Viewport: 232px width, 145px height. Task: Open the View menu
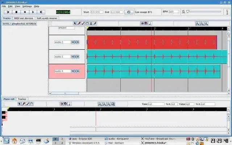[17, 7]
